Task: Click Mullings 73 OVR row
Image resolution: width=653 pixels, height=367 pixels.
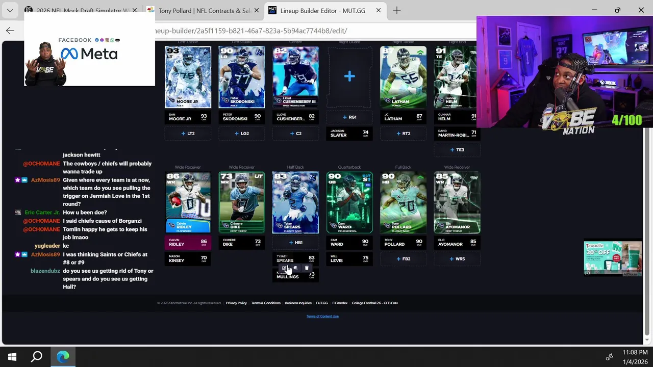Action: [x=295, y=276]
